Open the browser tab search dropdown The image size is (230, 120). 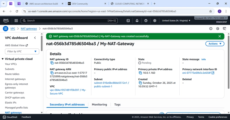click(3, 4)
